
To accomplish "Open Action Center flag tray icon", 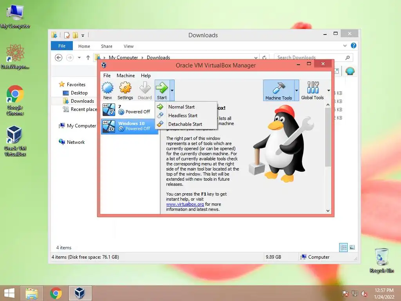I will (x=345, y=294).
